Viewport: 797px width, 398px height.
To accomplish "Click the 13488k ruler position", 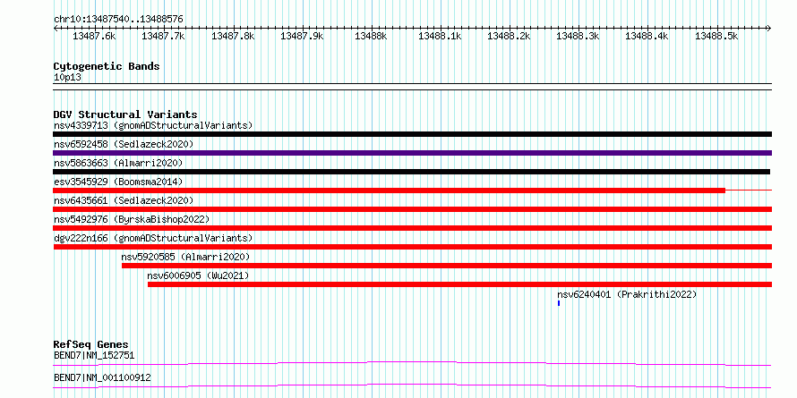I will 371,36.
